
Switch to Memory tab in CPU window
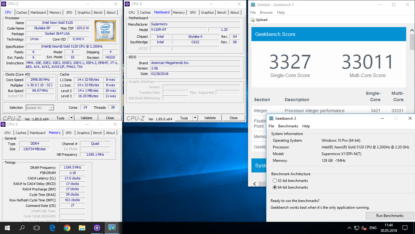point(55,12)
